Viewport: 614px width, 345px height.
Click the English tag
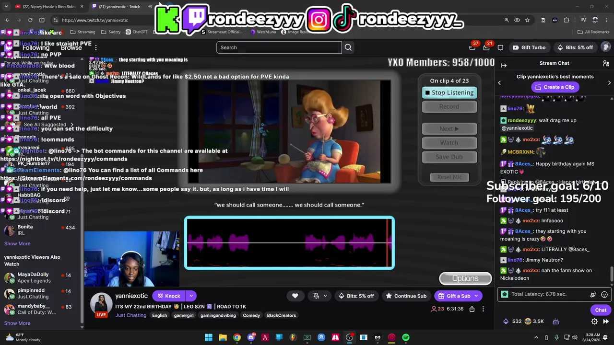[x=160, y=315]
